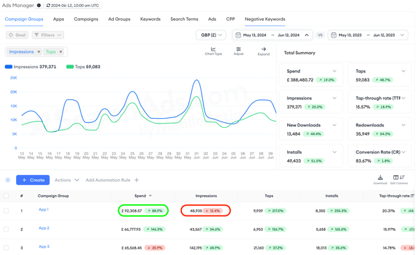Open the App 3 campaign group link

[x=44, y=247]
